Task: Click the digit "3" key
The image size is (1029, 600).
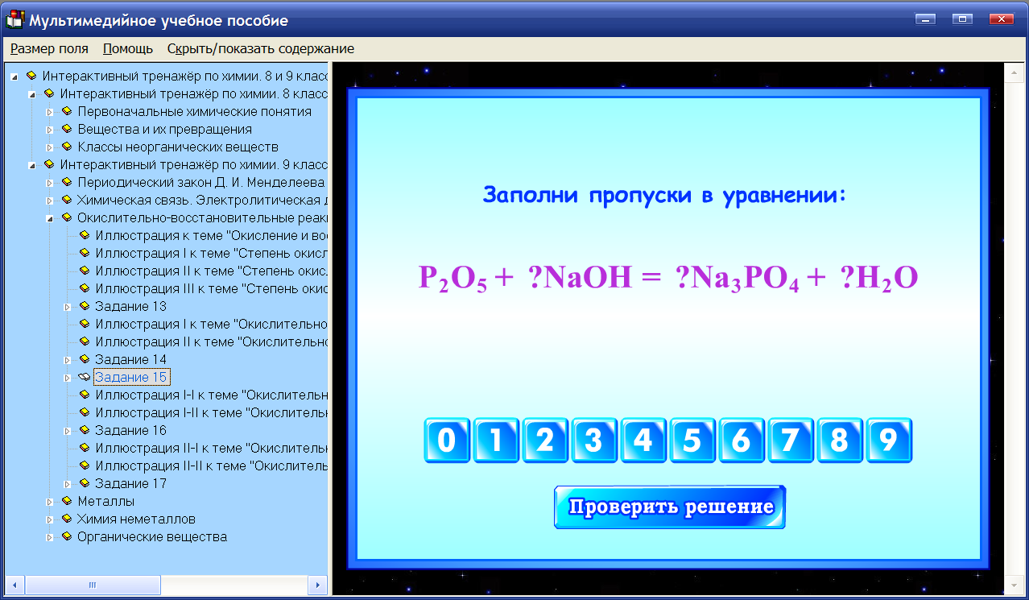Action: (593, 441)
